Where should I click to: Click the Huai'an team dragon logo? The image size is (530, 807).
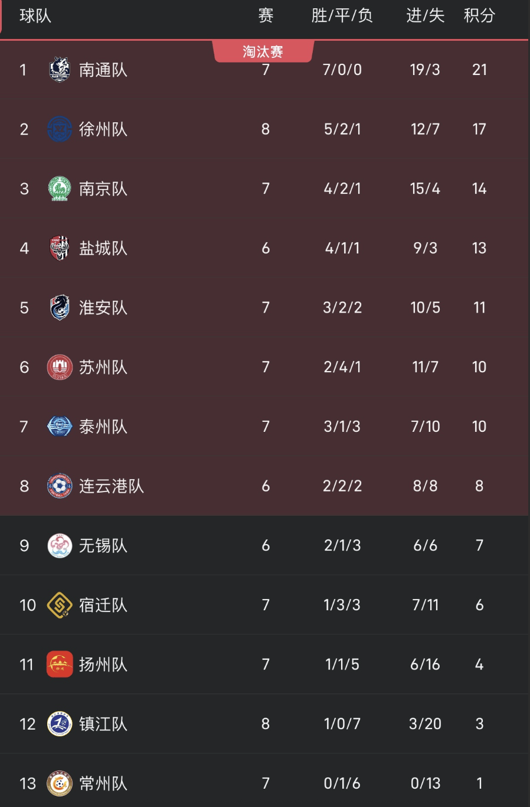coord(60,308)
